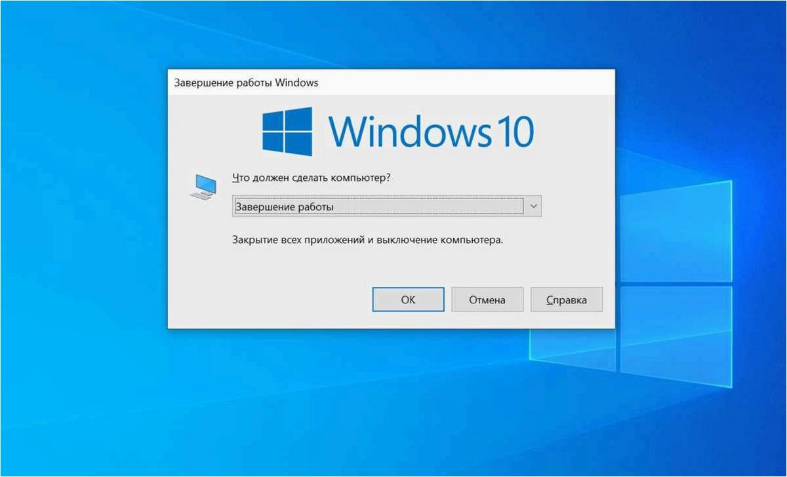Viewport: 787px width, 477px height.
Task: Open help via the Справка button
Action: [x=567, y=299]
